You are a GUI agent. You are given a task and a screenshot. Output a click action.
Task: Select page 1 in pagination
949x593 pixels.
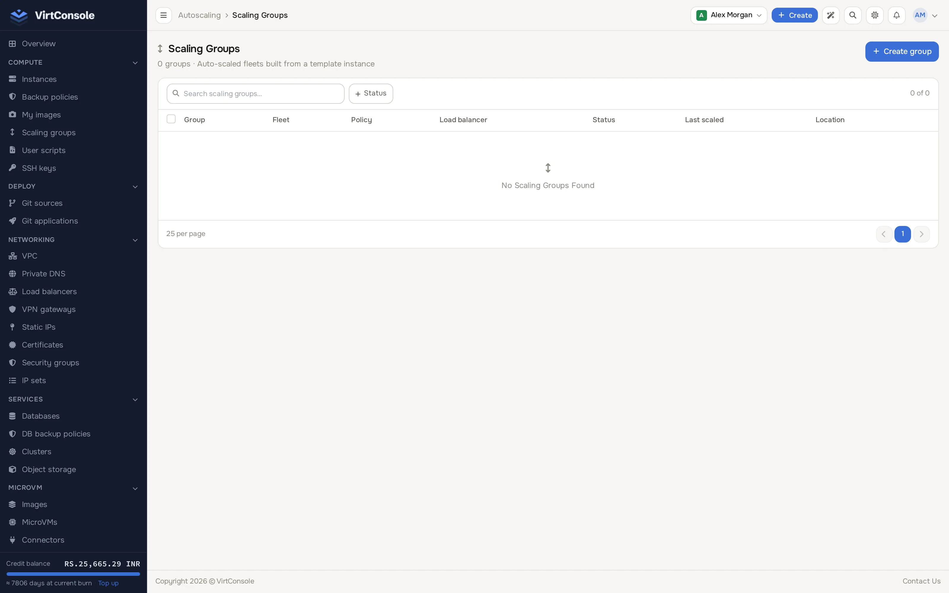coord(902,234)
